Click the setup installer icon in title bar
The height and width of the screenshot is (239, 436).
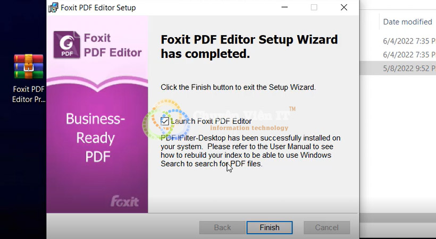click(x=53, y=7)
